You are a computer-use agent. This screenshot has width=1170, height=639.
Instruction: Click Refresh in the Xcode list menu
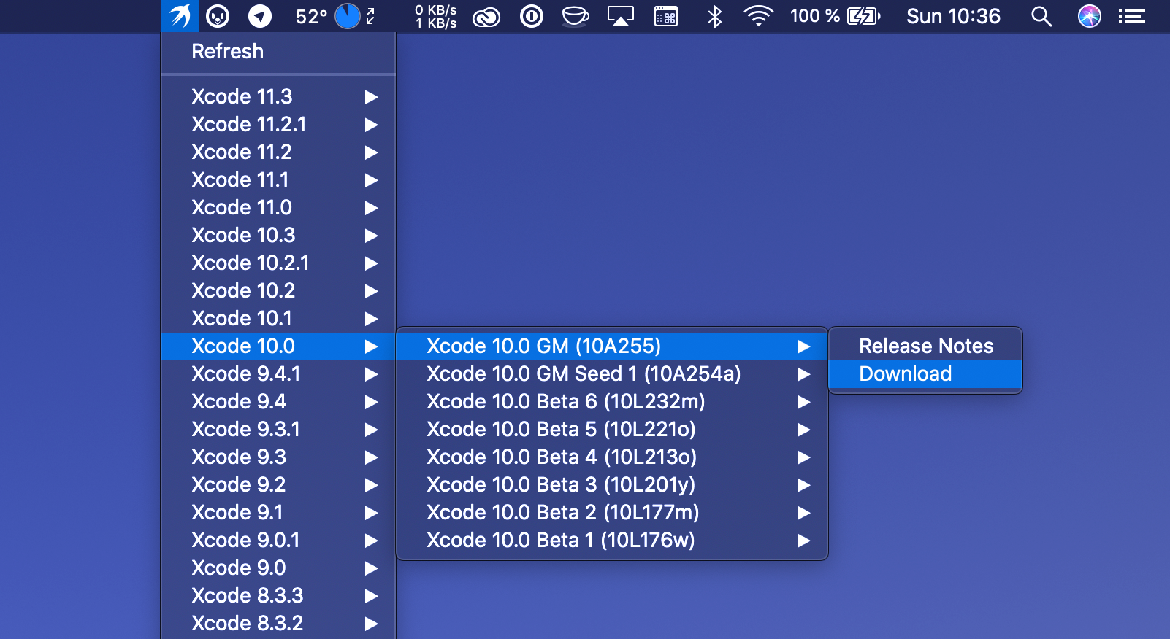tap(278, 52)
